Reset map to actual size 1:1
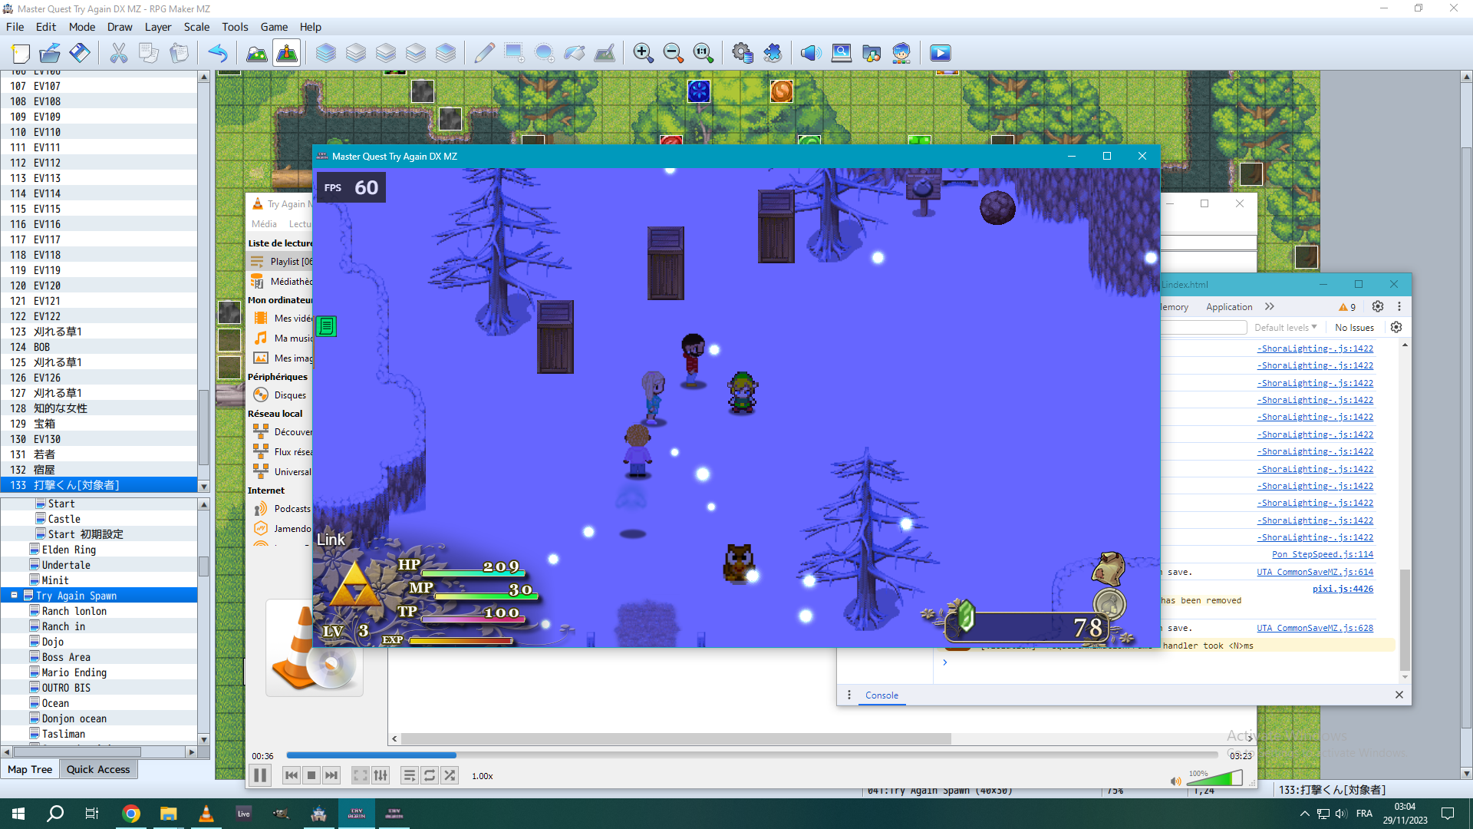This screenshot has height=829, width=1473. coord(703,53)
